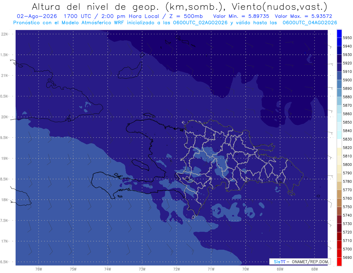
Task: Click the '0600UTC_02AGO2026' initialization time text
Action: tap(200, 23)
